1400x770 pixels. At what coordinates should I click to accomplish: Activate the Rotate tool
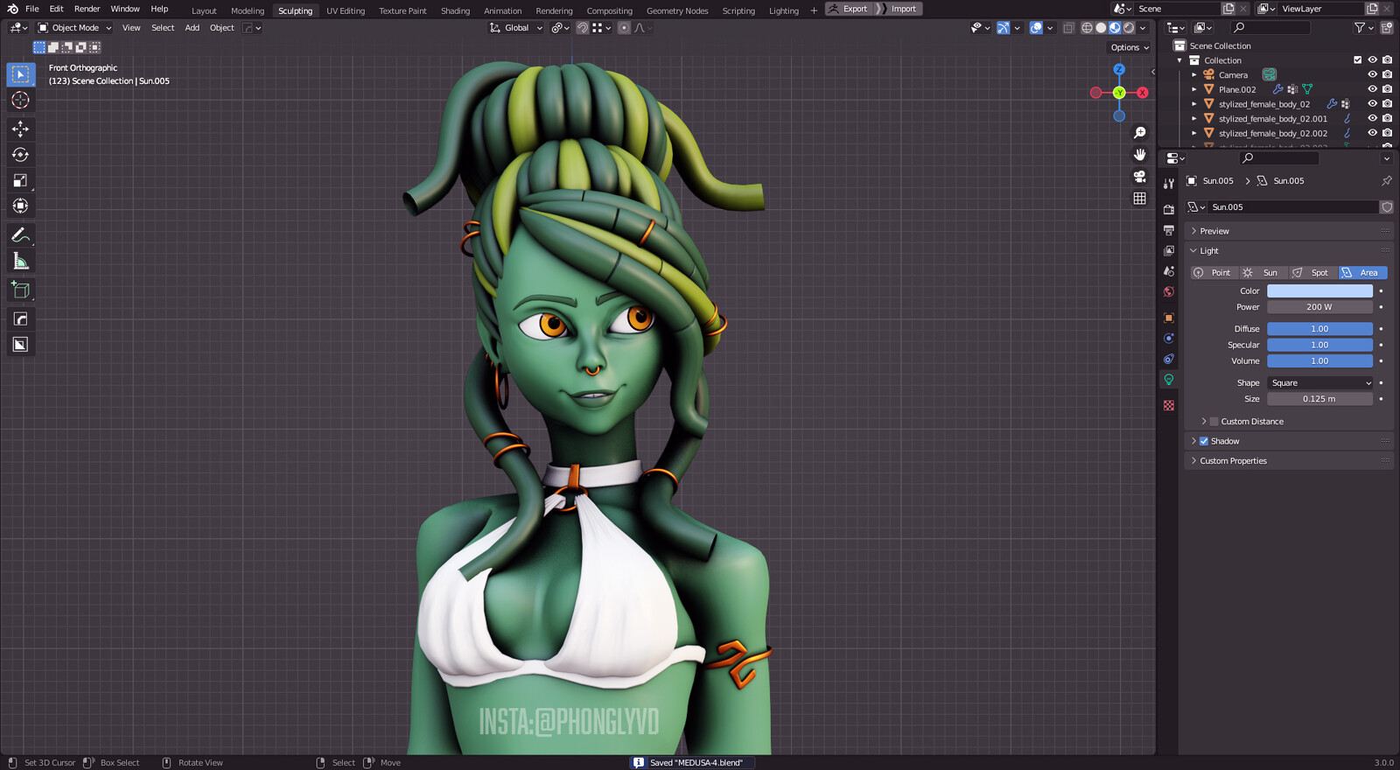[21, 155]
